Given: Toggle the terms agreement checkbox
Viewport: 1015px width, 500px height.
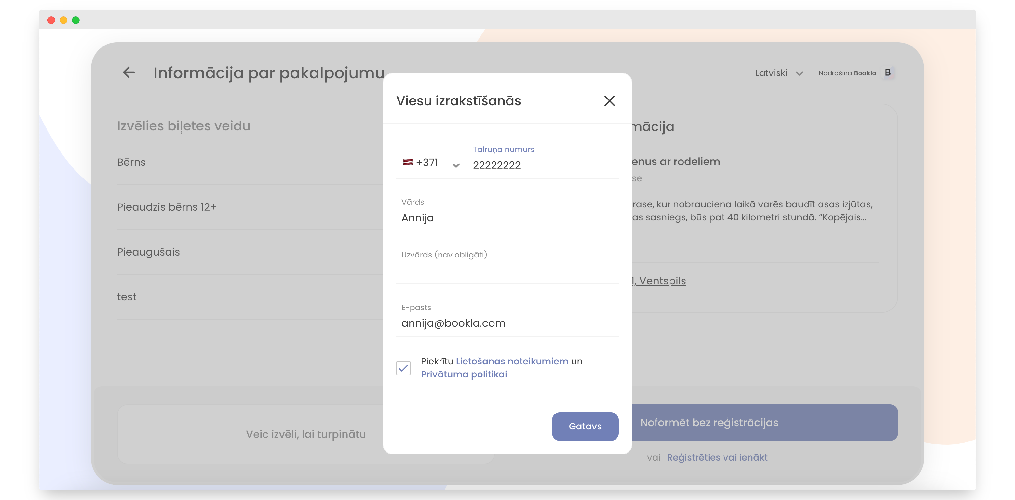Looking at the screenshot, I should click(403, 368).
